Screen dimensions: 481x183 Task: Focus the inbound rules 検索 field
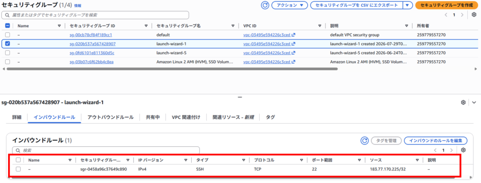pyautogui.click(x=106, y=151)
